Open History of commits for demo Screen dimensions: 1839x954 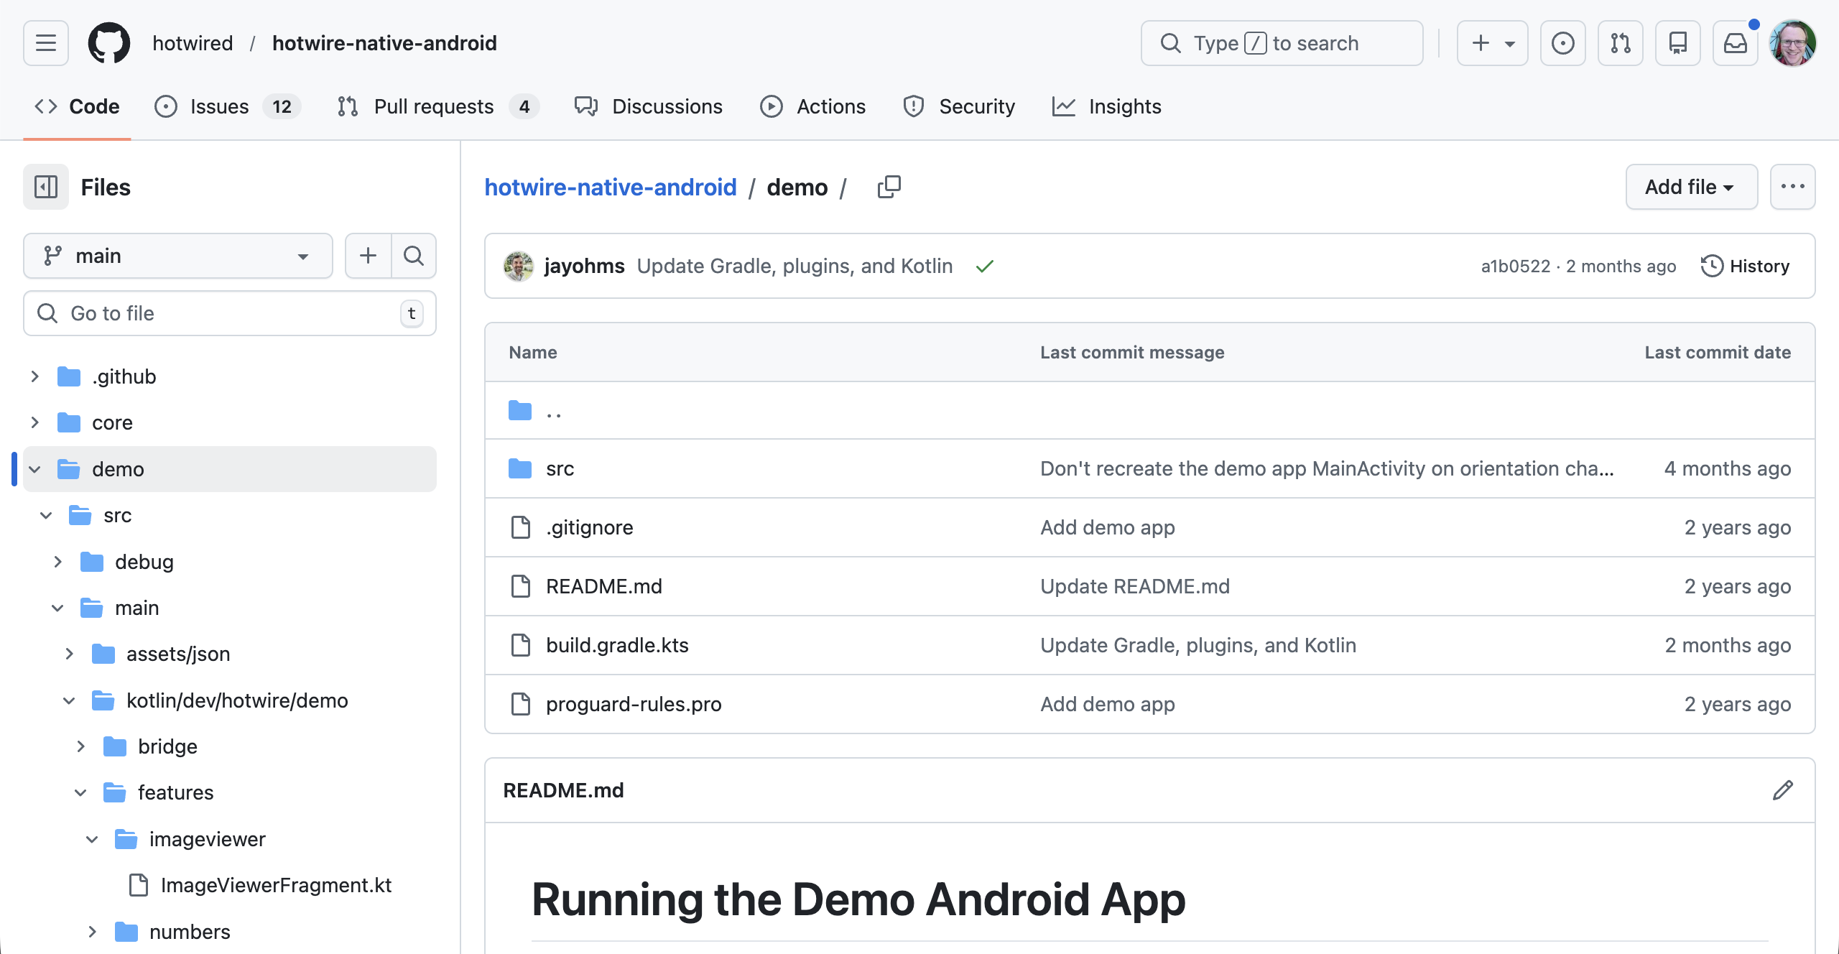pos(1745,267)
